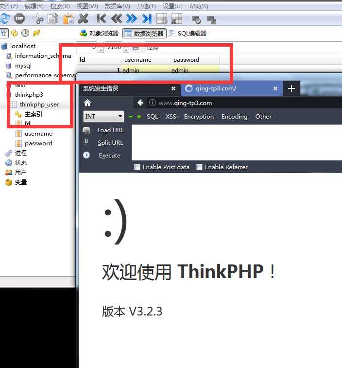Open 进程 processes node

pos(20,153)
